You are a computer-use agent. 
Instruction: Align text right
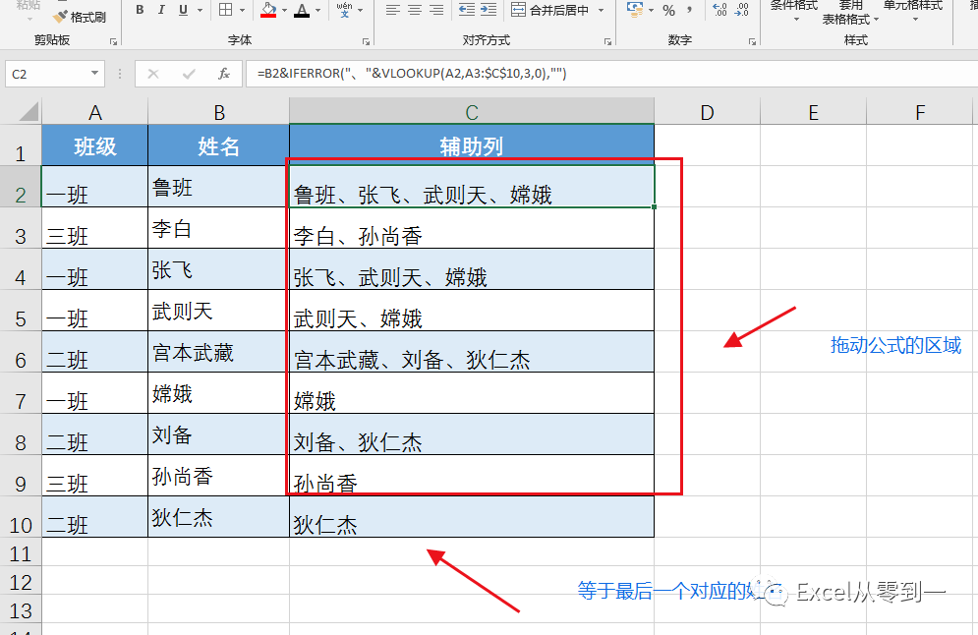pyautogui.click(x=436, y=10)
